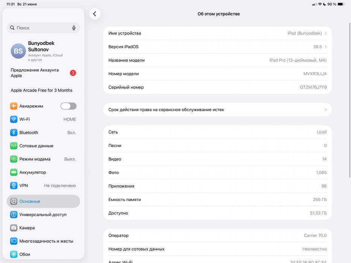Tap the Песни row showing 0
The image size is (351, 263).
point(217,146)
